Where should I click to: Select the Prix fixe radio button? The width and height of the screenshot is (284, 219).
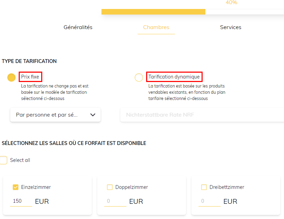(11, 77)
